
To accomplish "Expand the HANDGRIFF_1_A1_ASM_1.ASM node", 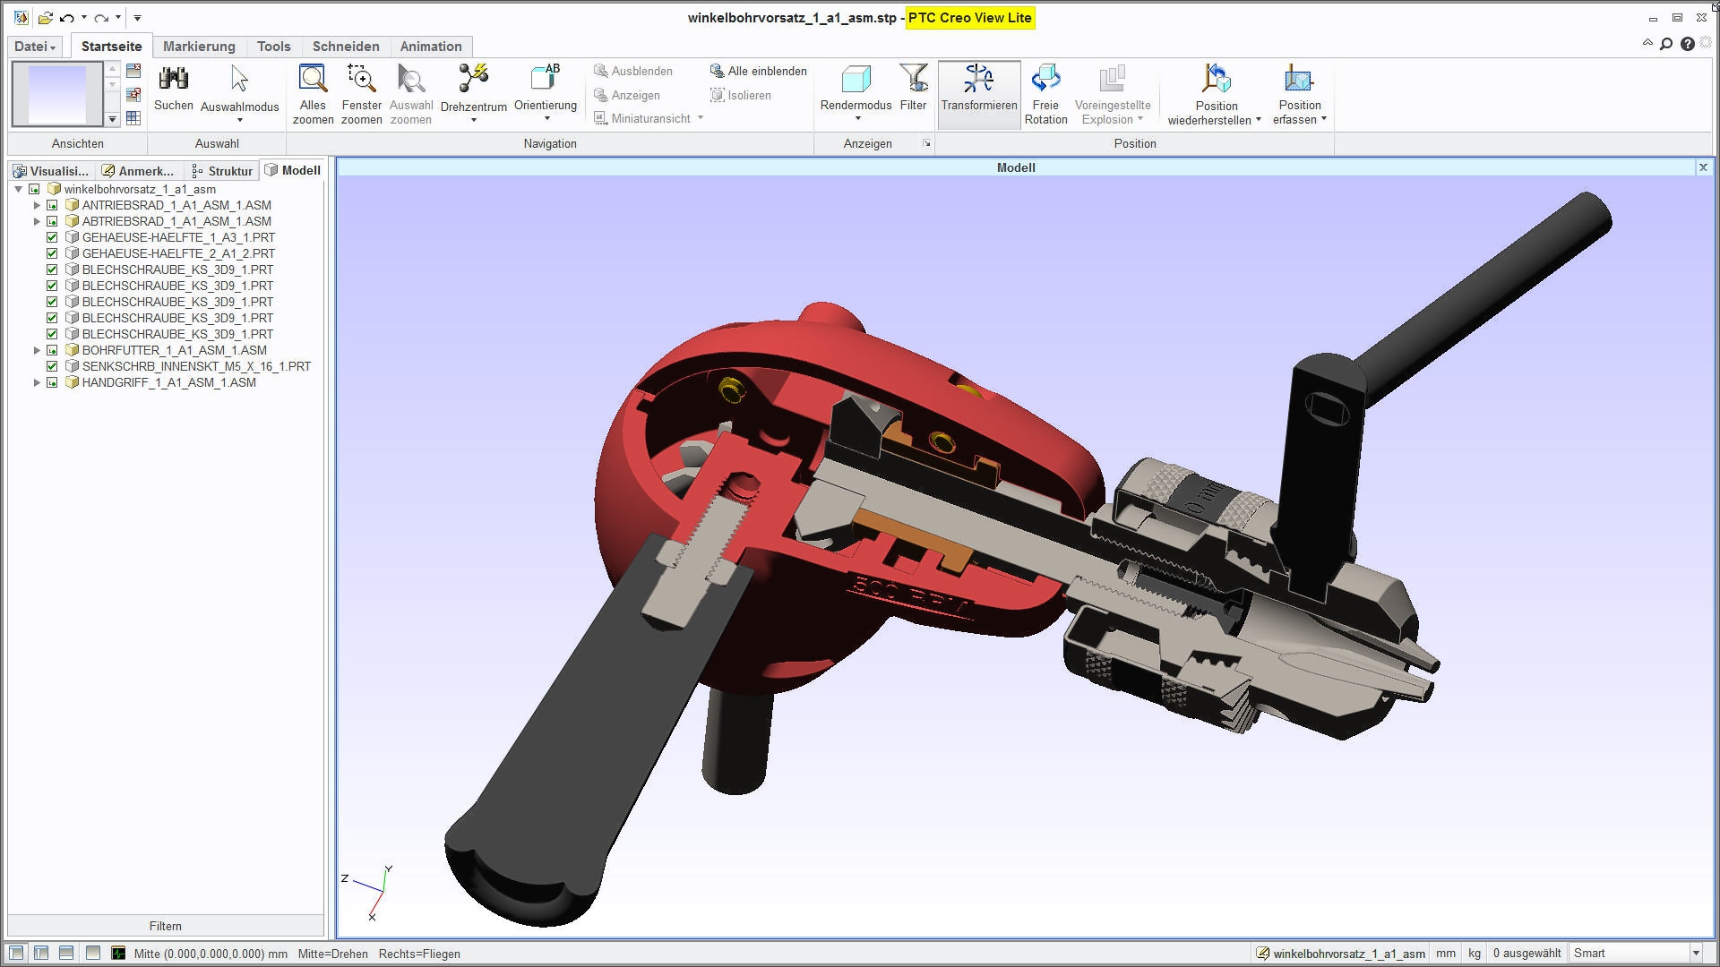I will (37, 382).
